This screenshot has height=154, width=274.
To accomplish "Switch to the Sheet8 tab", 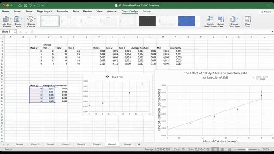I will 51,145.
